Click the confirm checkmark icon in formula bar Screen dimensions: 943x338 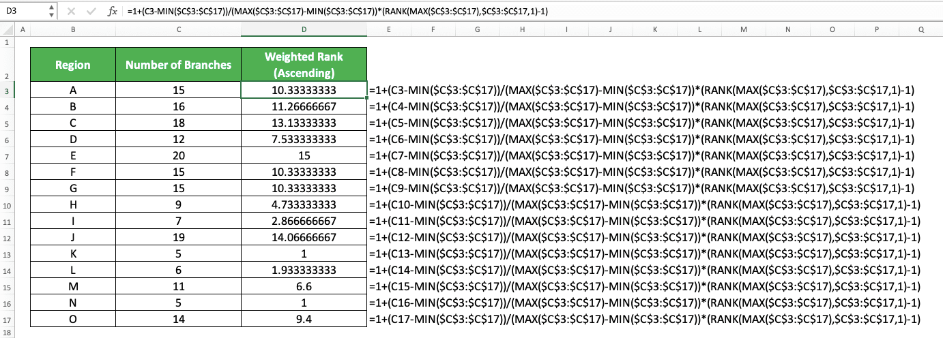coord(90,12)
